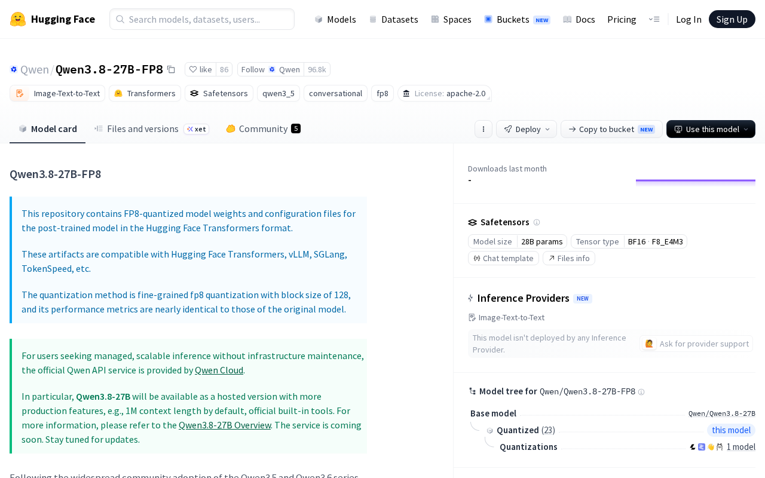The width and height of the screenshot is (765, 478).
Task: Open the apache-2.0 license tag
Action: (444, 93)
